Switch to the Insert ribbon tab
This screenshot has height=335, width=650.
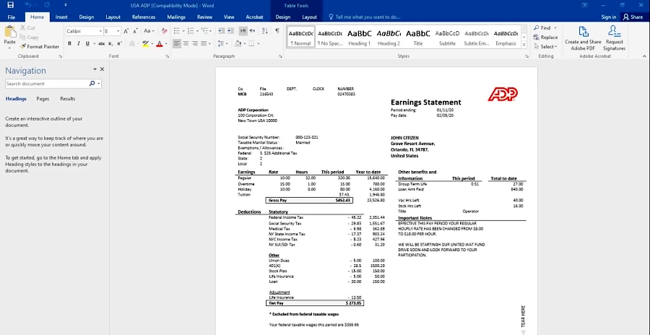(x=61, y=17)
